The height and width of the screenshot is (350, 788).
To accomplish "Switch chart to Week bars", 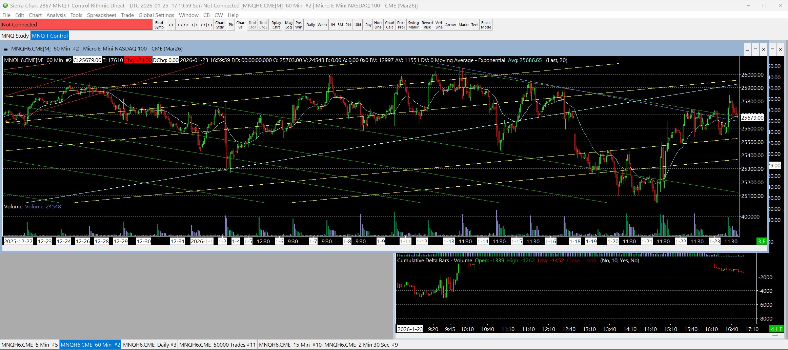I will 322,25.
